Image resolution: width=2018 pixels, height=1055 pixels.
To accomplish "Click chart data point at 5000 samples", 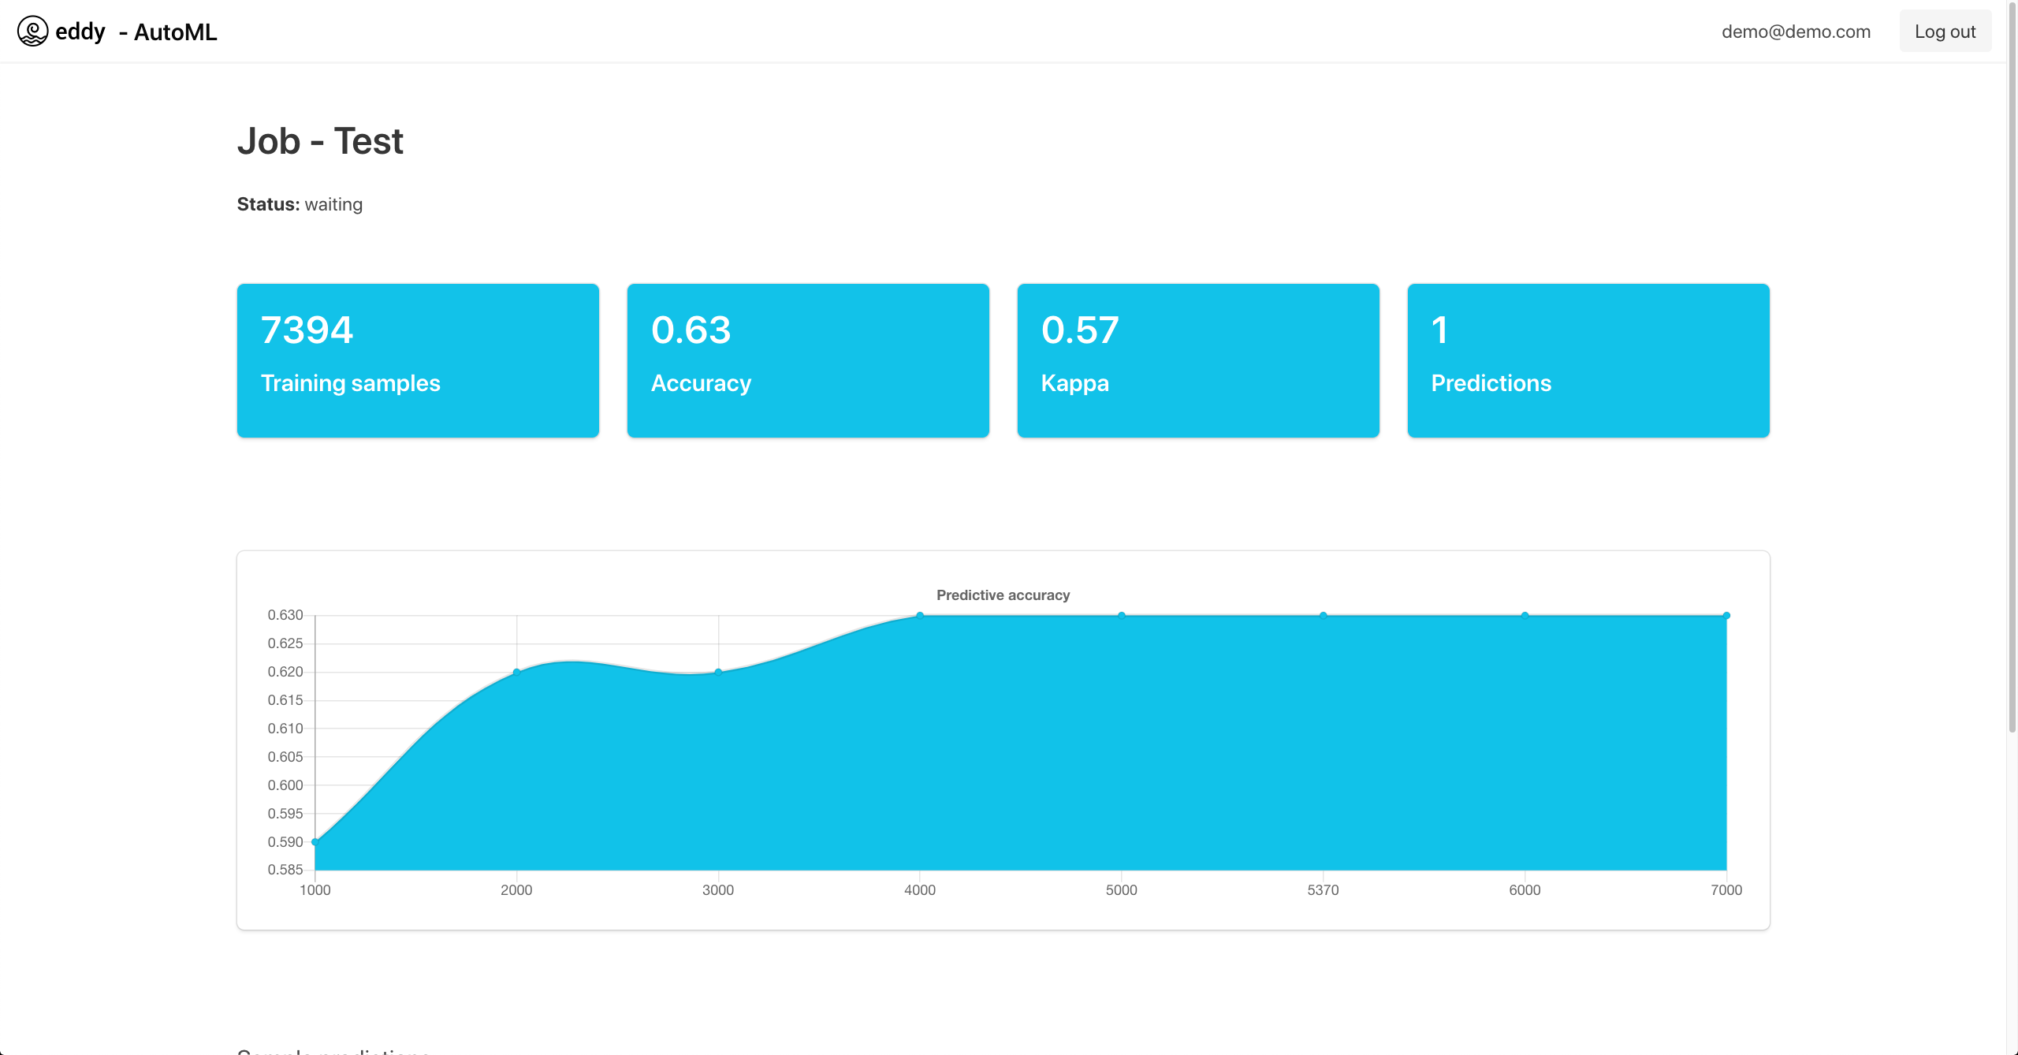I will [1122, 616].
